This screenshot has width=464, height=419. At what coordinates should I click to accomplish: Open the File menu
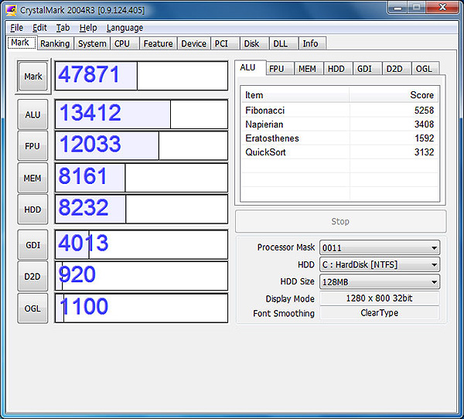[16, 28]
